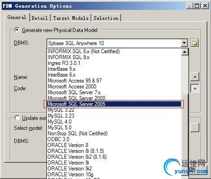
Task: Minimize the PDM Generation Options window
Action: [189, 6]
